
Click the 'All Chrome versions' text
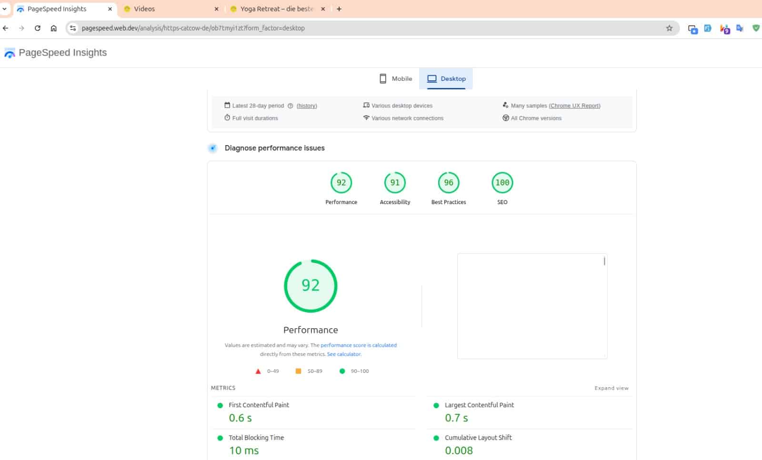pyautogui.click(x=536, y=118)
